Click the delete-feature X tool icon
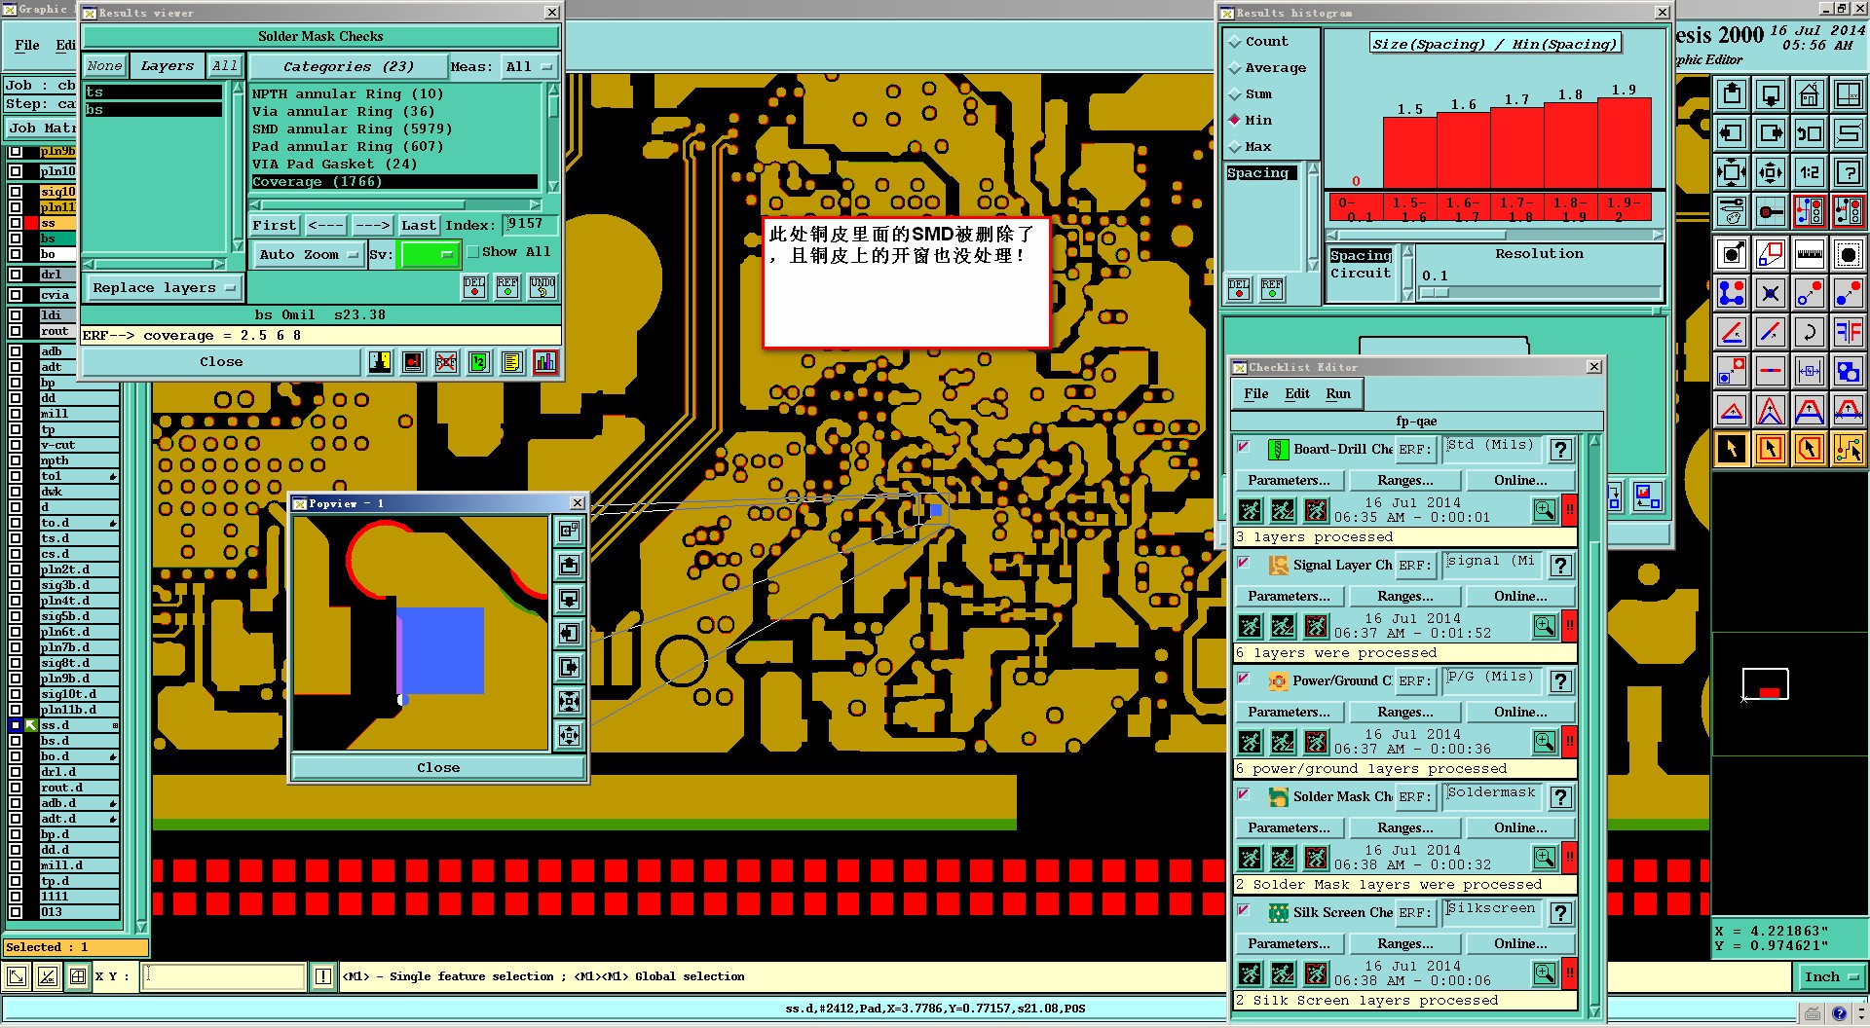Image resolution: width=1870 pixels, height=1028 pixels. pyautogui.click(x=1771, y=293)
